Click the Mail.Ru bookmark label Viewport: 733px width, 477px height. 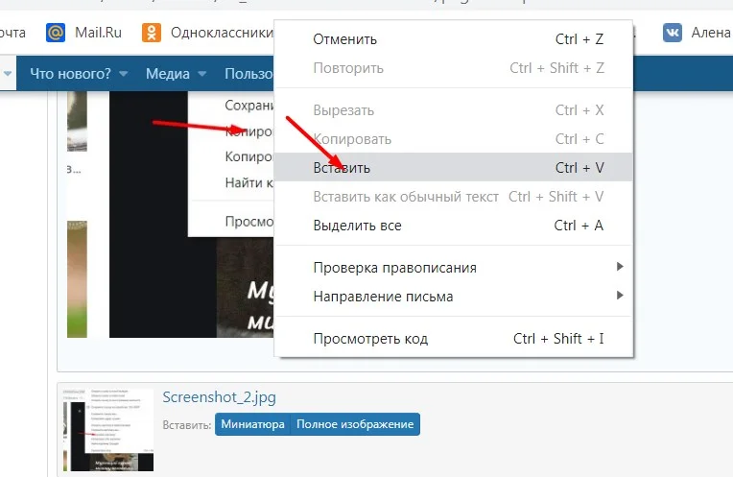click(x=98, y=33)
